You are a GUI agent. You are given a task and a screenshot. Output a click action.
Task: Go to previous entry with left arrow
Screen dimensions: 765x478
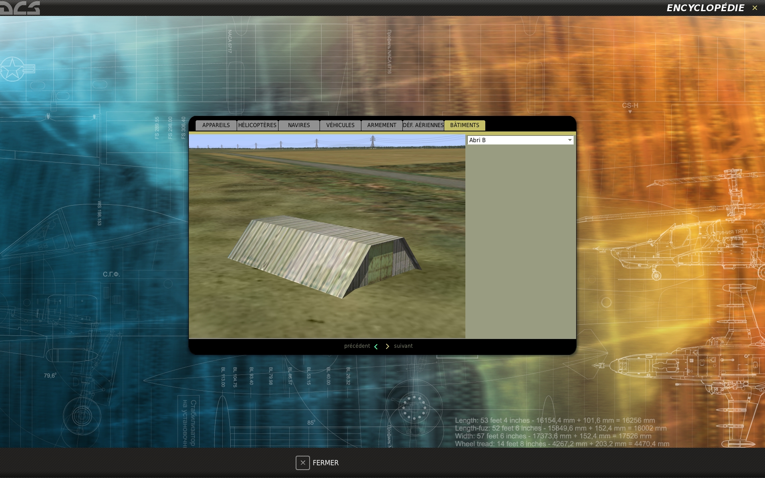376,347
